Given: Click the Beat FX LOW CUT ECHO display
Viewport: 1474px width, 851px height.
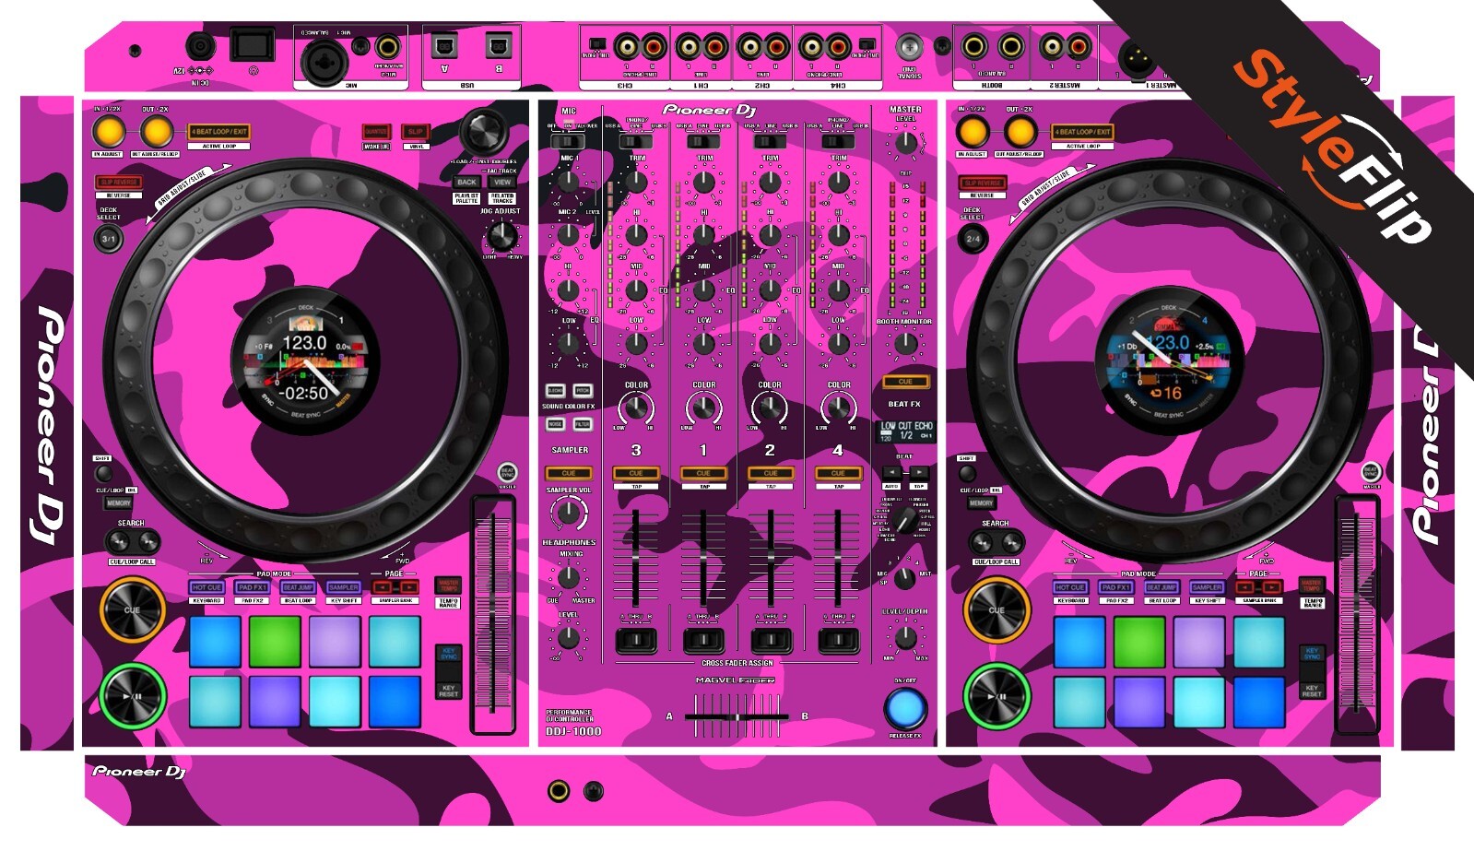Looking at the screenshot, I should click(905, 431).
